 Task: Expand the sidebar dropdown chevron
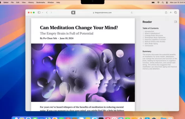42,12
